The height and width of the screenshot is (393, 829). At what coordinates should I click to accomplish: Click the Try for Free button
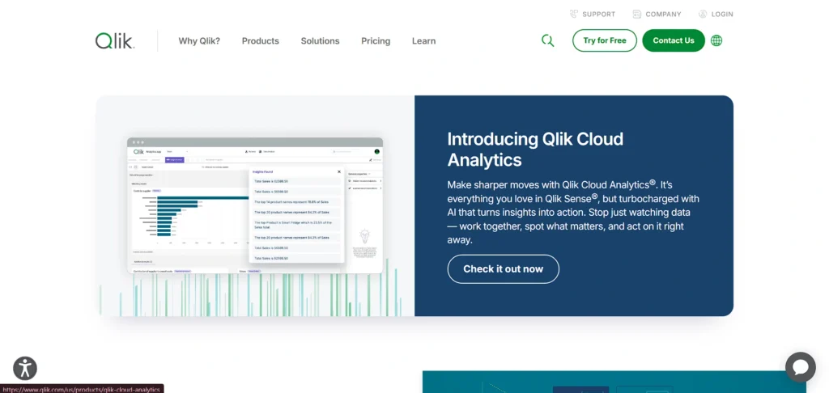point(605,40)
